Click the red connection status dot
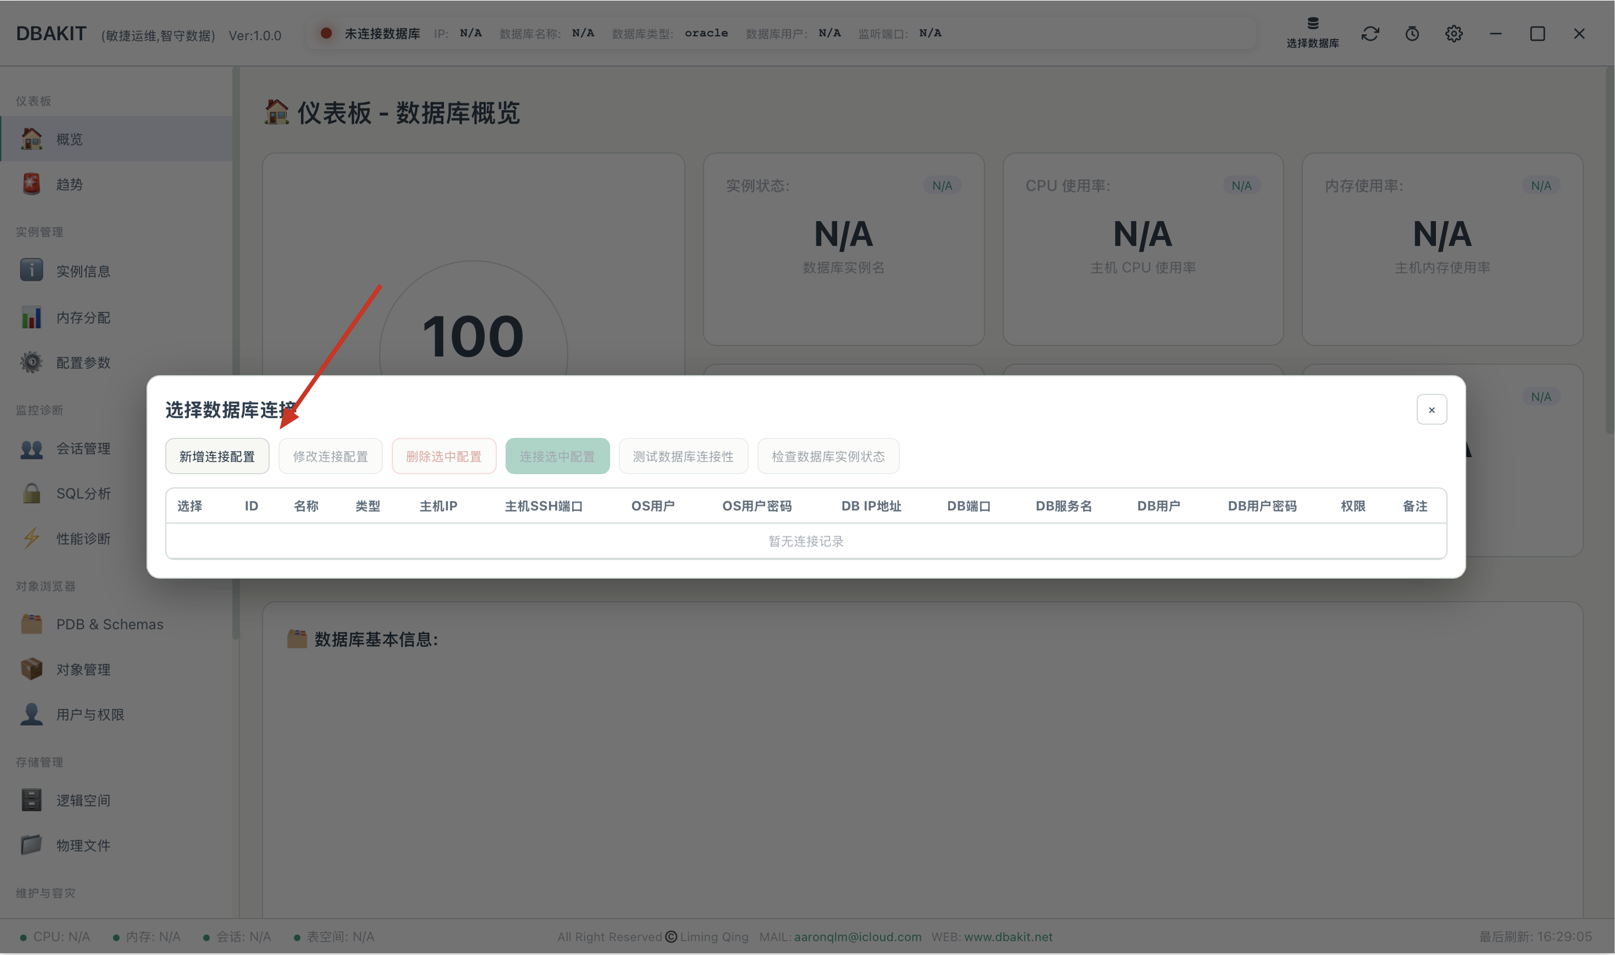 coord(325,33)
